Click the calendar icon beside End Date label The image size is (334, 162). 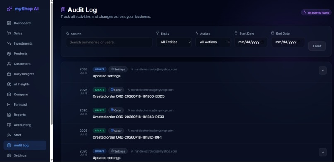(273, 33)
